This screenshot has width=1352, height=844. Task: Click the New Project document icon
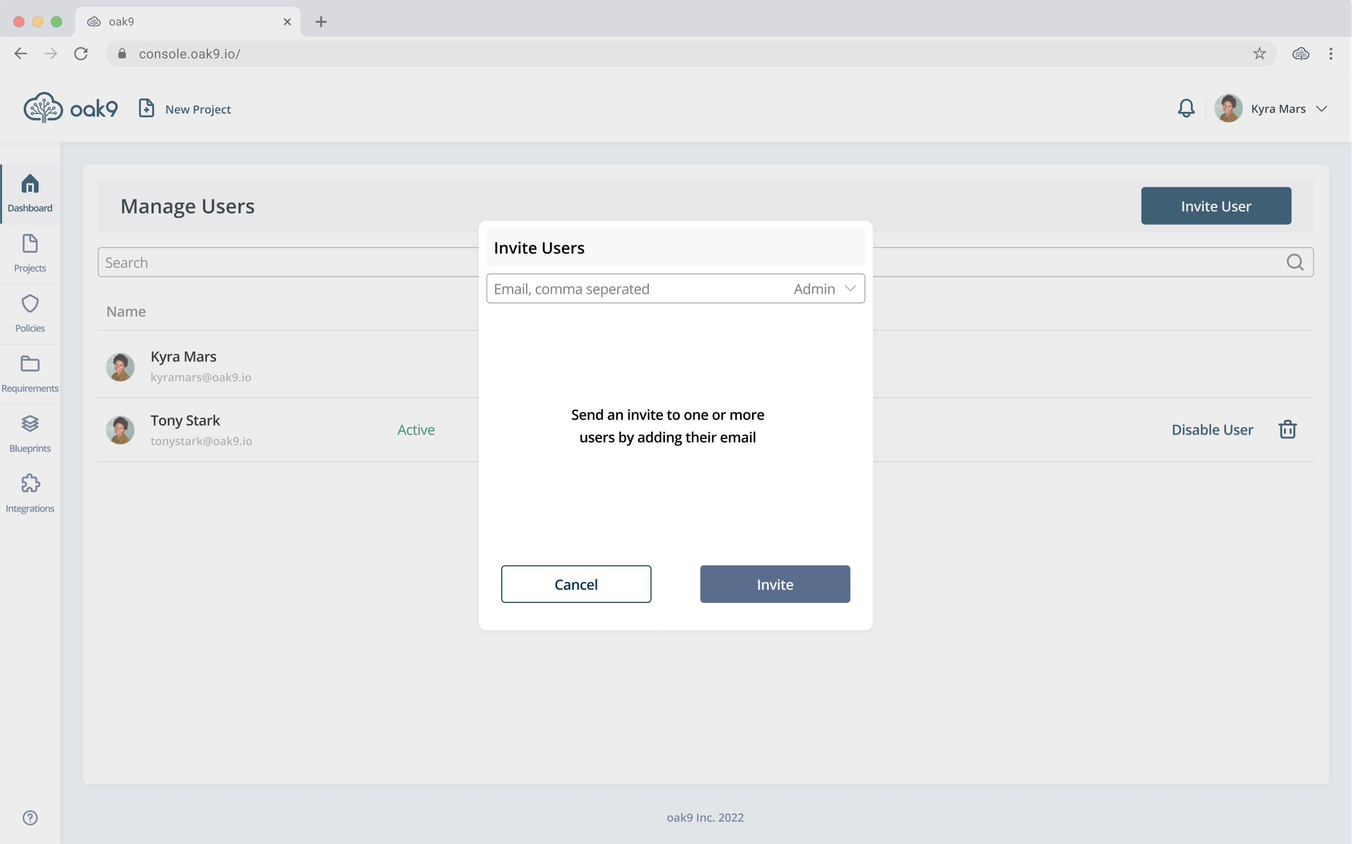click(146, 108)
